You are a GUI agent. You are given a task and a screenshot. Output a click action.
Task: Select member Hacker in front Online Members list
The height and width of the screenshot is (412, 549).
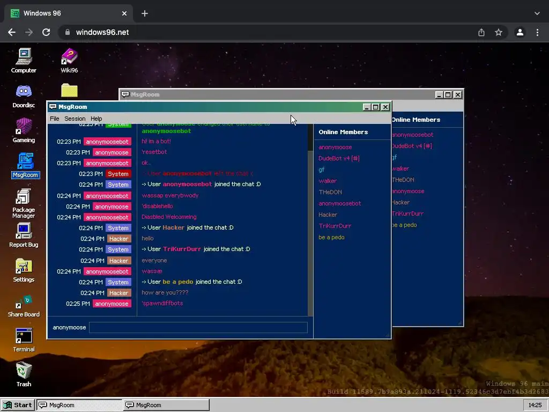pos(328,215)
